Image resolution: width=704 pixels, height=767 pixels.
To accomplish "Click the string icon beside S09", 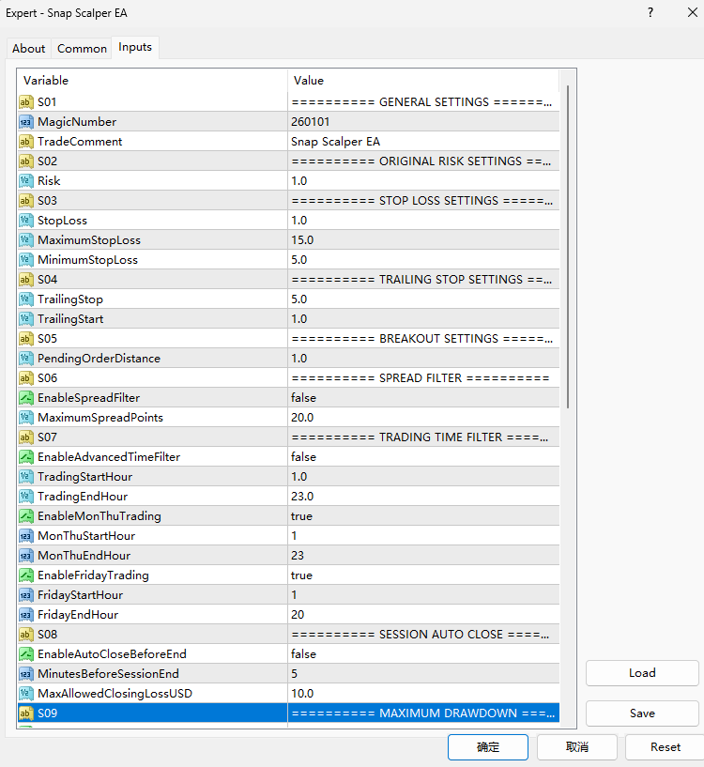I will pos(26,713).
